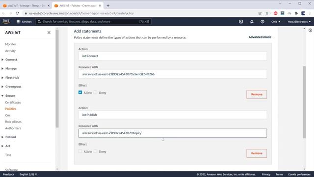Close the Create a policy tab

(100, 5)
